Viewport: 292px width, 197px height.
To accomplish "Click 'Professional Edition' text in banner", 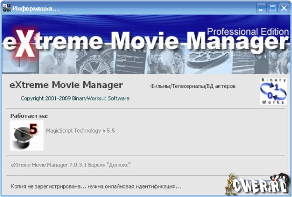I will 248,31.
